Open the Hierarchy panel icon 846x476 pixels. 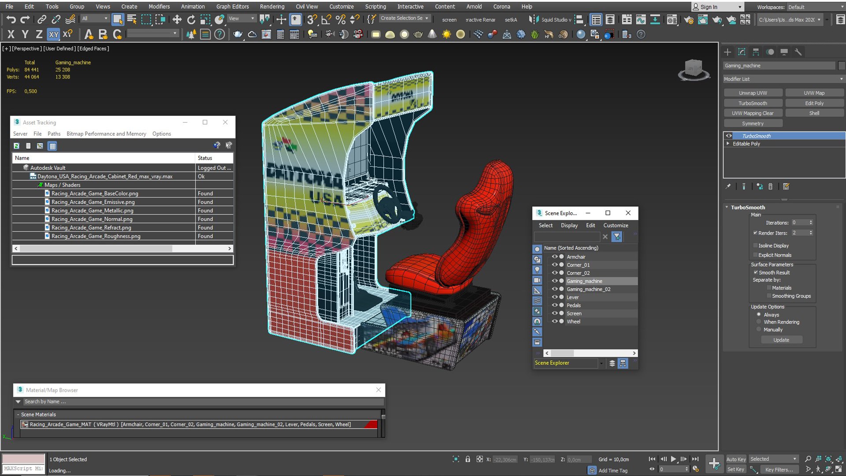[x=756, y=52]
